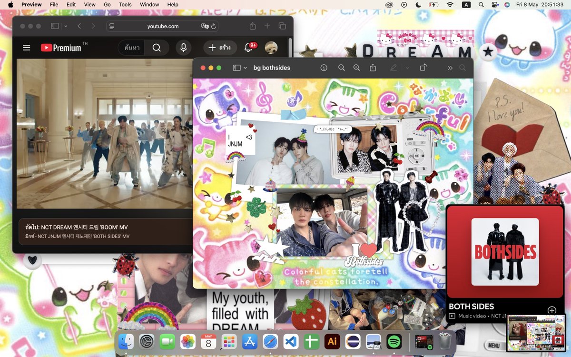This screenshot has height=357, width=571.
Task: Go forward in Safari
Action: 93,26
